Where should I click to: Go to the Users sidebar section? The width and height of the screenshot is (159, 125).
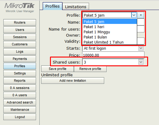[x=20, y=30]
